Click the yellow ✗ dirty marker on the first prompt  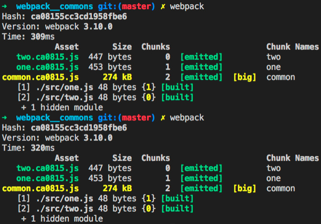[163, 7]
